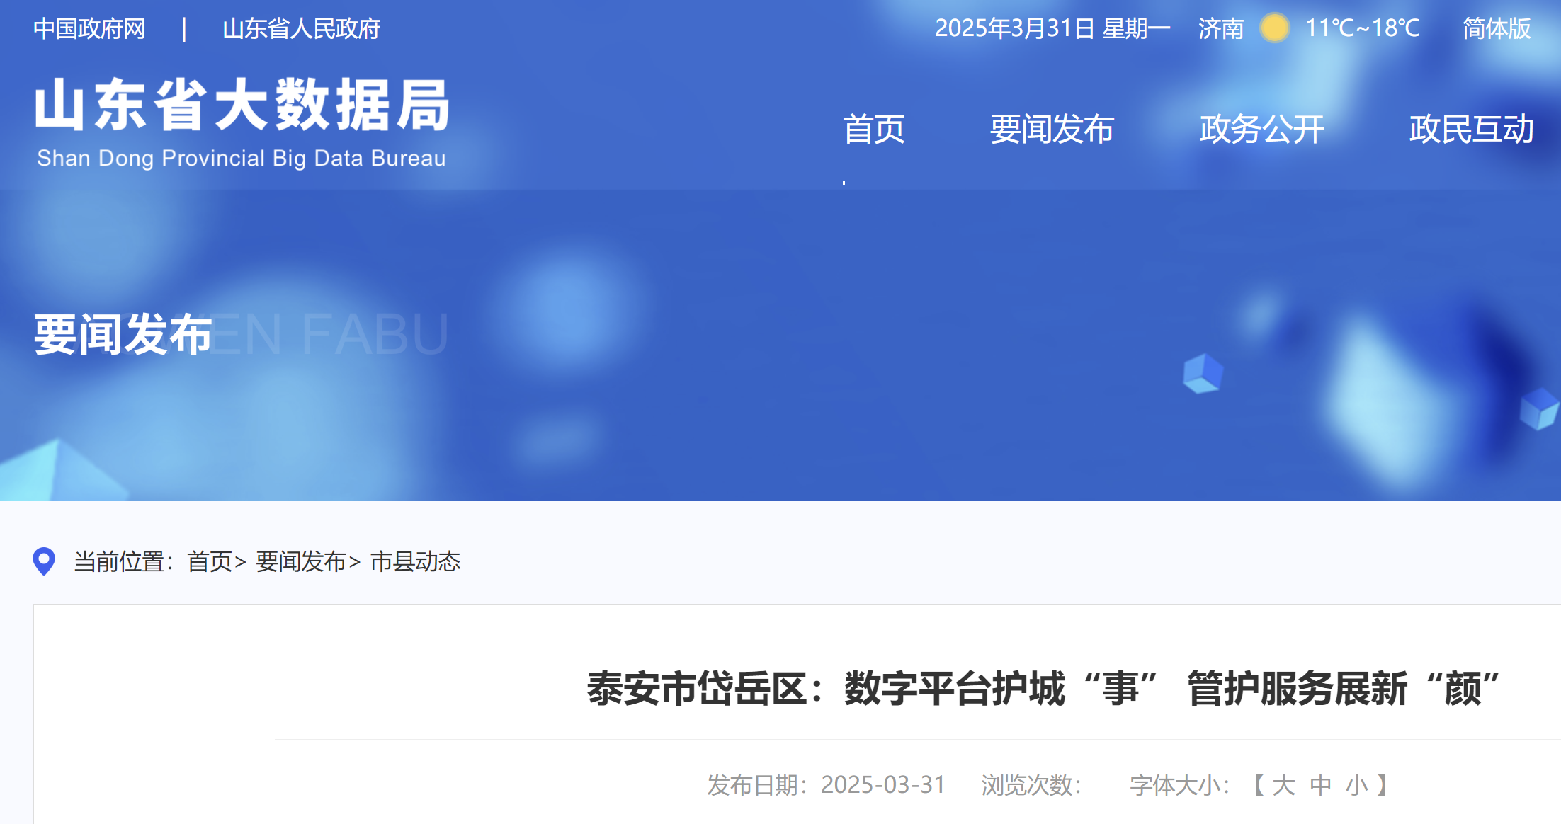Set font size to 大

click(1283, 785)
